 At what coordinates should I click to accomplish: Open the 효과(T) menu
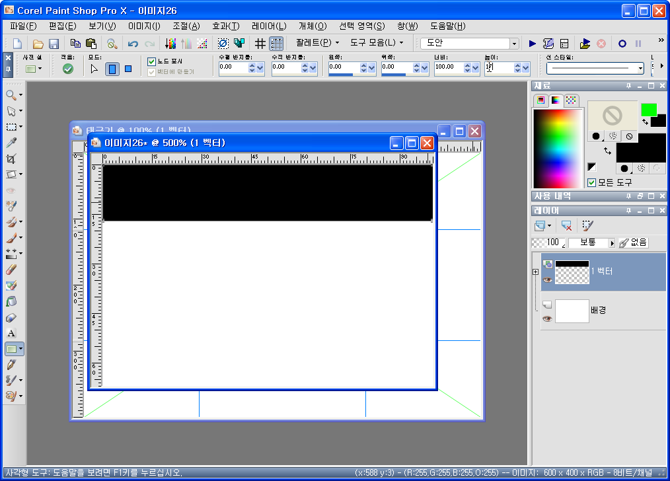point(225,26)
